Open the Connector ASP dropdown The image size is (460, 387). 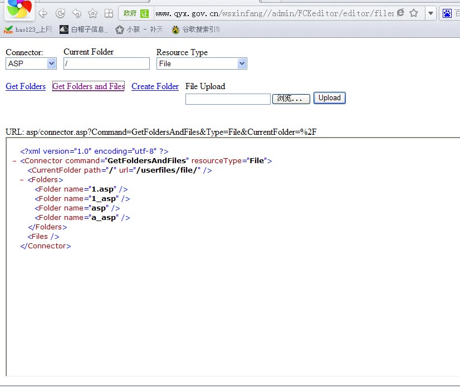click(31, 63)
